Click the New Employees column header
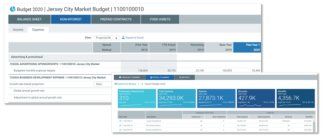Image resolution: width=323 pixels, height=136 pixels. click(x=216, y=117)
